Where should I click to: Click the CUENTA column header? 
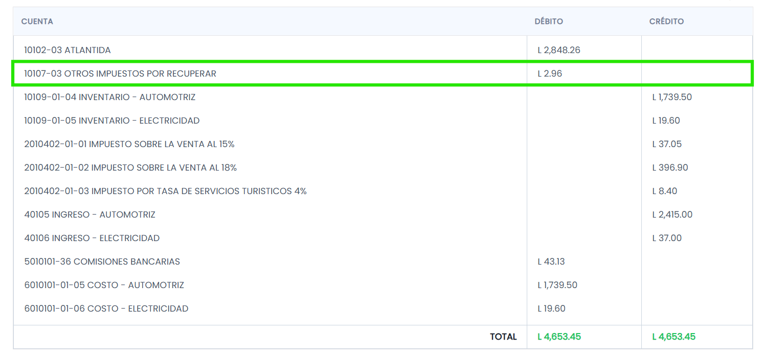point(37,21)
